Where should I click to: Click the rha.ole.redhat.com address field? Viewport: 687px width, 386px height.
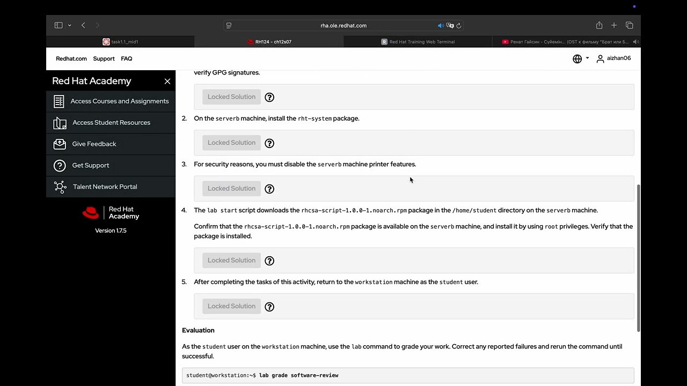(343, 25)
